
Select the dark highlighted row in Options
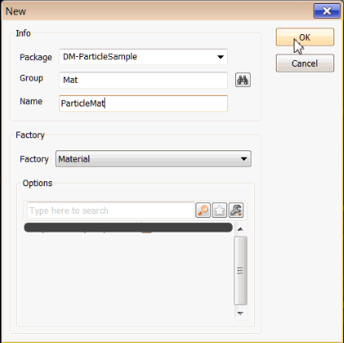[x=128, y=228]
